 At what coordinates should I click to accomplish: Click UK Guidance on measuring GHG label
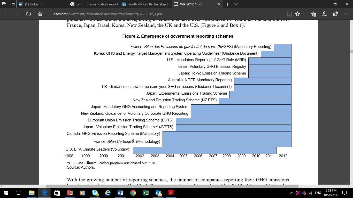tap(167, 87)
